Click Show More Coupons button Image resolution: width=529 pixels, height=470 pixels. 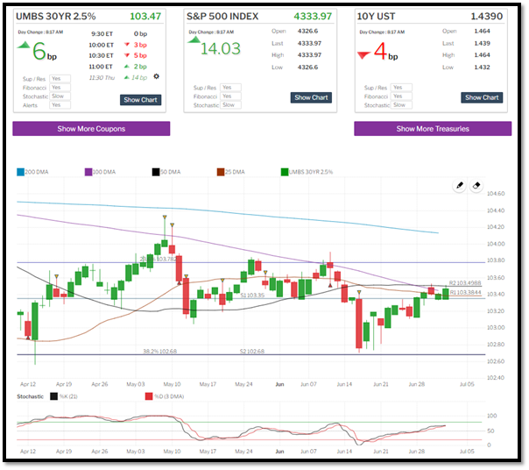(x=91, y=129)
